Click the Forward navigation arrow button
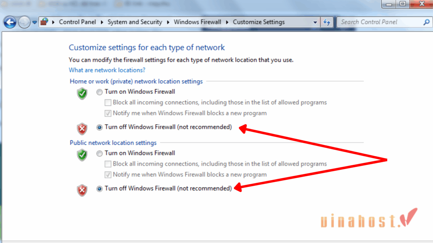433x243 pixels. pos(24,22)
